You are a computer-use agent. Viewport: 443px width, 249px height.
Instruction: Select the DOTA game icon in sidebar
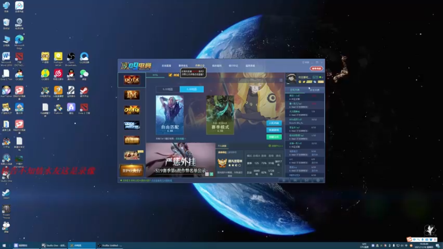tap(132, 80)
